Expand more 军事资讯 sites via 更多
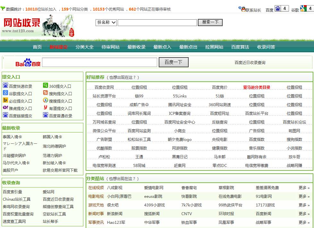The image size is (314, 228). coord(304,223)
